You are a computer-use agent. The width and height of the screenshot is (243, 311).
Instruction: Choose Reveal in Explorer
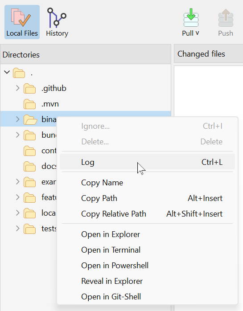click(x=147, y=281)
